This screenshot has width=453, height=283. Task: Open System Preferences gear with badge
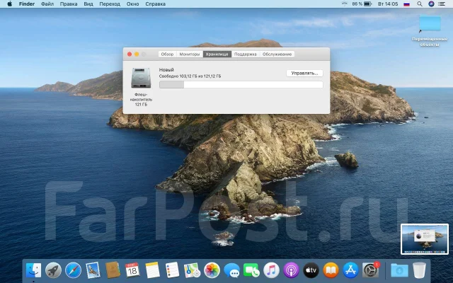click(x=370, y=270)
